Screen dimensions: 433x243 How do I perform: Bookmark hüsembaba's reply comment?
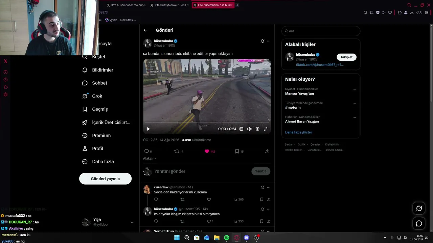point(261,221)
